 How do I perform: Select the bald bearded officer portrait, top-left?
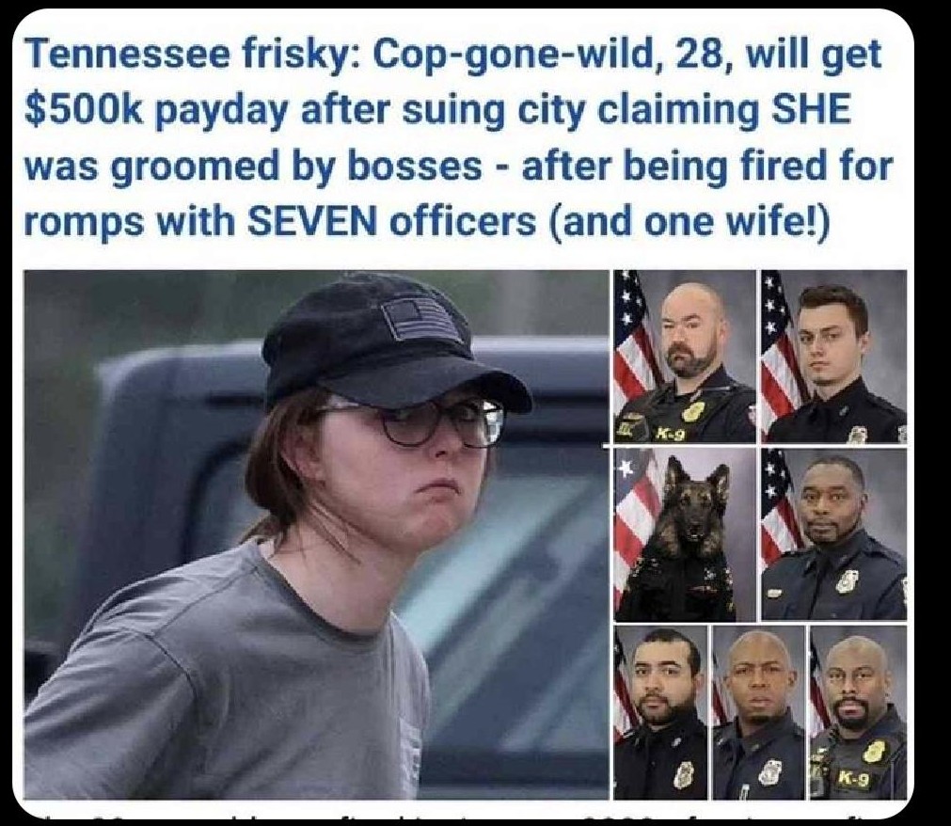coord(686,356)
